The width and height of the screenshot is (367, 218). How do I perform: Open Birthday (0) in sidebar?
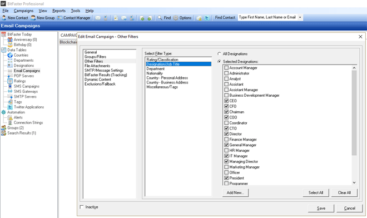(x=22, y=44)
